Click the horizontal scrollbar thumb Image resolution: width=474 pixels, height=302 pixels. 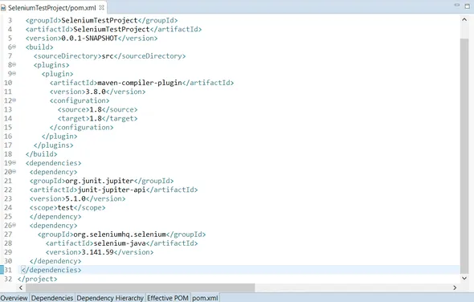[140, 288]
